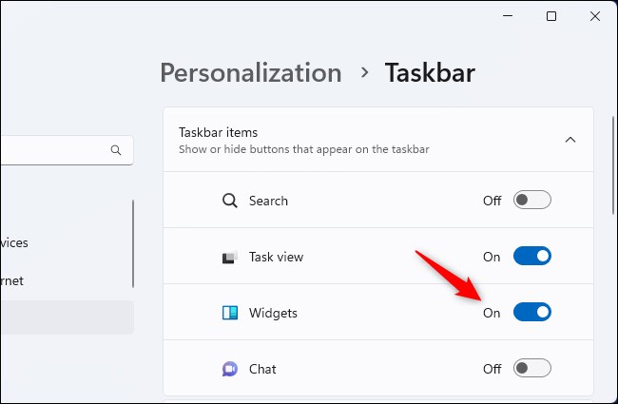Disable the Widgets toggle switch
The width and height of the screenshot is (618, 404).
coord(532,313)
